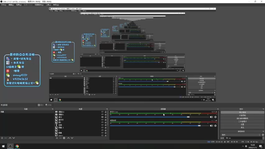This screenshot has width=265, height=149.
Task: Float the 场景 scenes dock panel
Action: coord(53,109)
